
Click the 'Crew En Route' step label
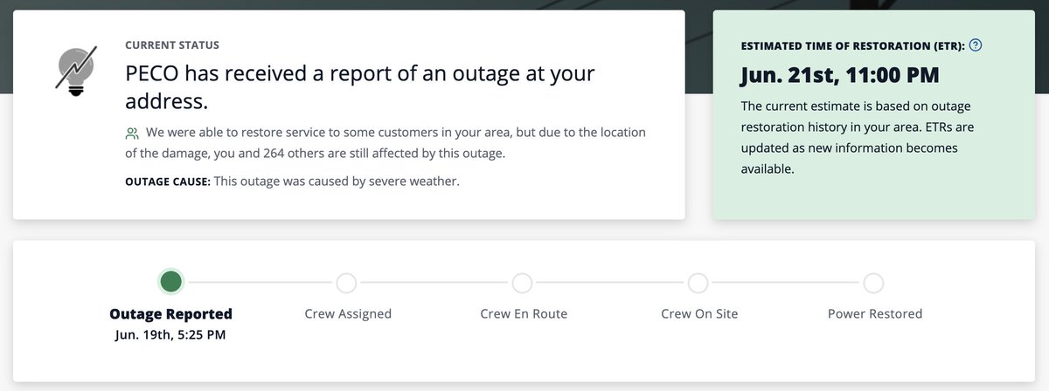click(524, 313)
